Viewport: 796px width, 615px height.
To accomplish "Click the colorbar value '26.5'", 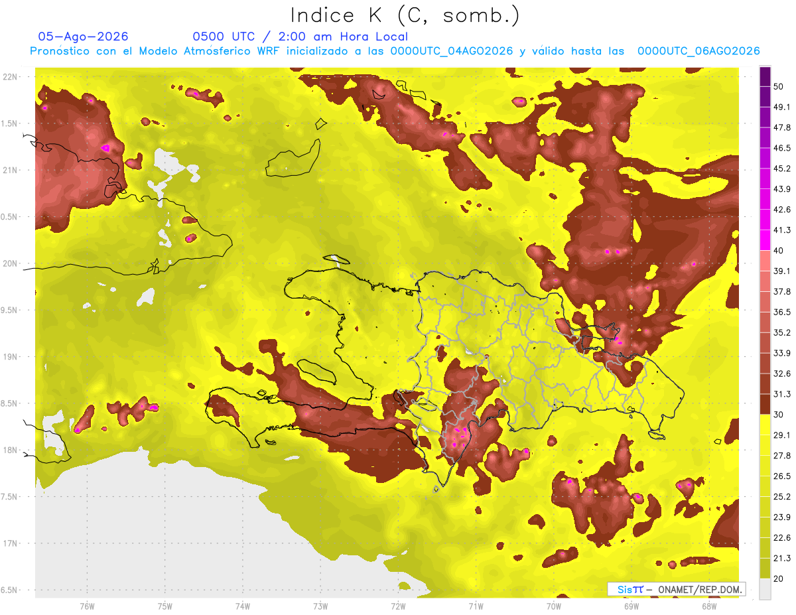I will [x=781, y=476].
